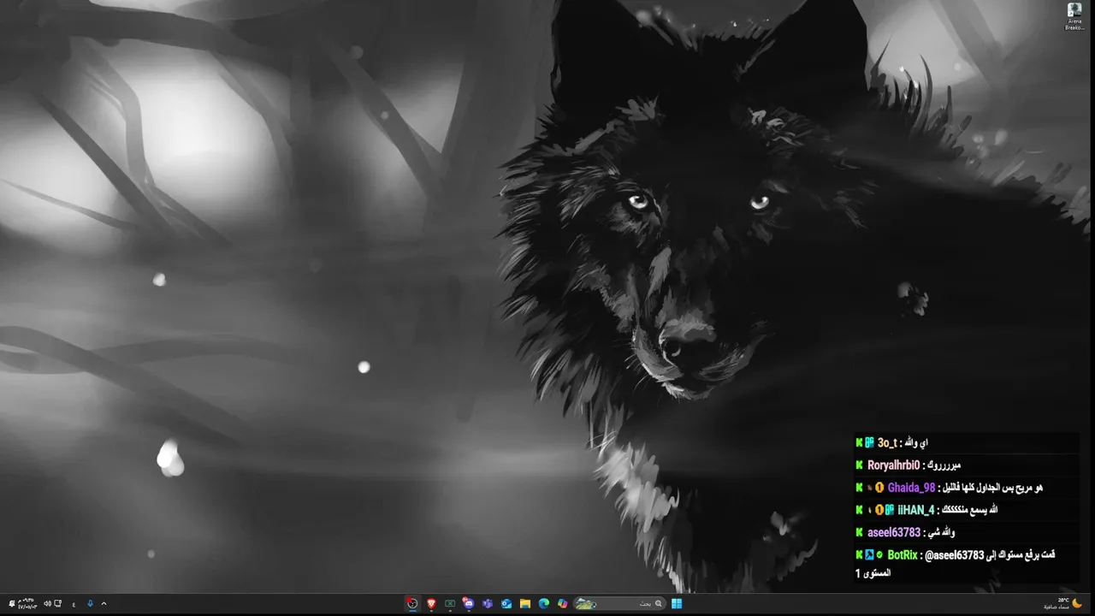Click chat username IiHAN_4
1095x616 pixels.
[x=915, y=509]
